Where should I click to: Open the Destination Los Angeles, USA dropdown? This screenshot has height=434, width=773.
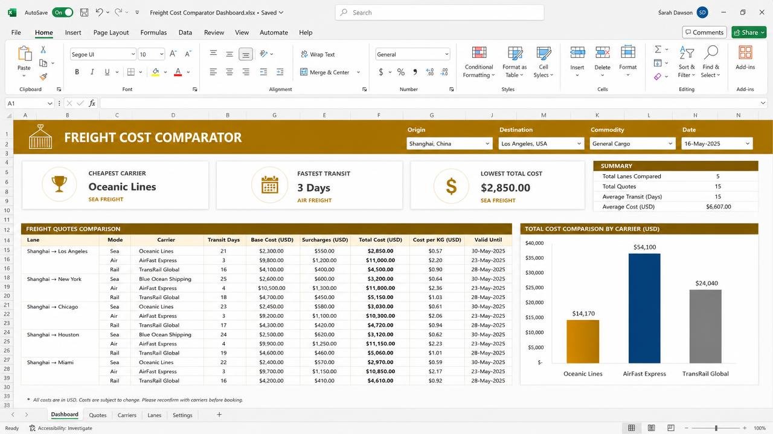coord(542,143)
